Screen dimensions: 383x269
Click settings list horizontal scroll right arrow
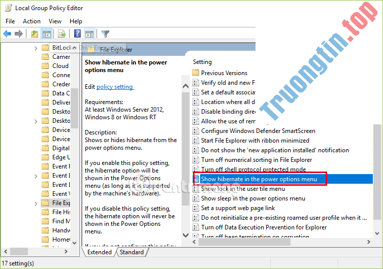pos(369,242)
